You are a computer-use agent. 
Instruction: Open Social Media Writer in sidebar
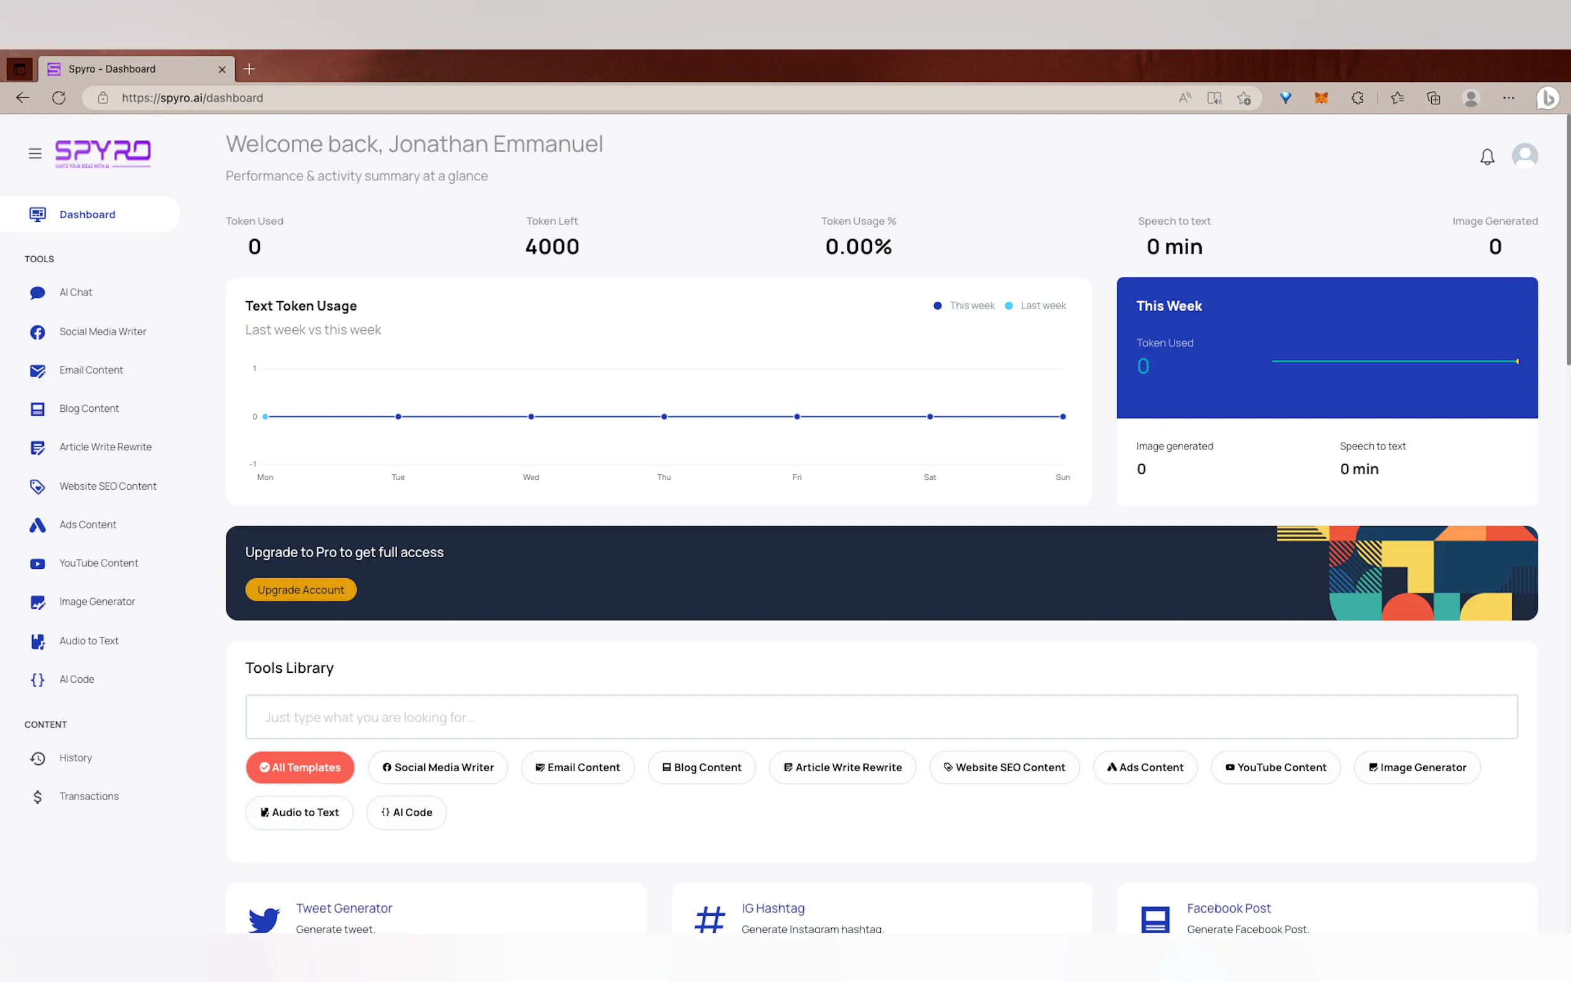(102, 331)
